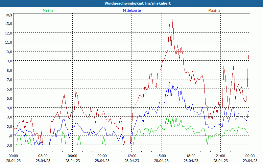Click the highest peak of the red Maxima curve
The height and width of the screenshot is (164, 263).
(173, 20)
